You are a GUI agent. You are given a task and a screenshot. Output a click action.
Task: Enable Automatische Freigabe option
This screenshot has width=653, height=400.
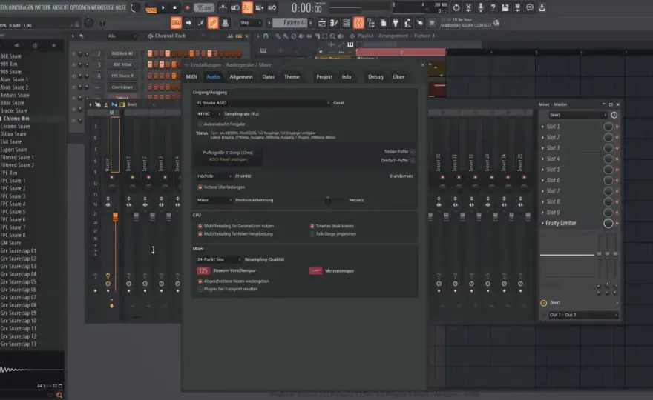[200, 124]
